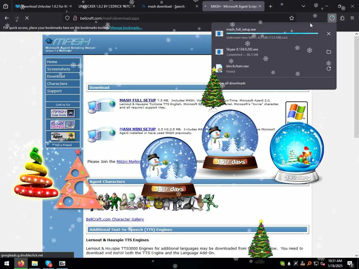This screenshot has height=269, width=359.
Task: Cancel the mash_full_setup.exe download
Action: click(x=329, y=34)
